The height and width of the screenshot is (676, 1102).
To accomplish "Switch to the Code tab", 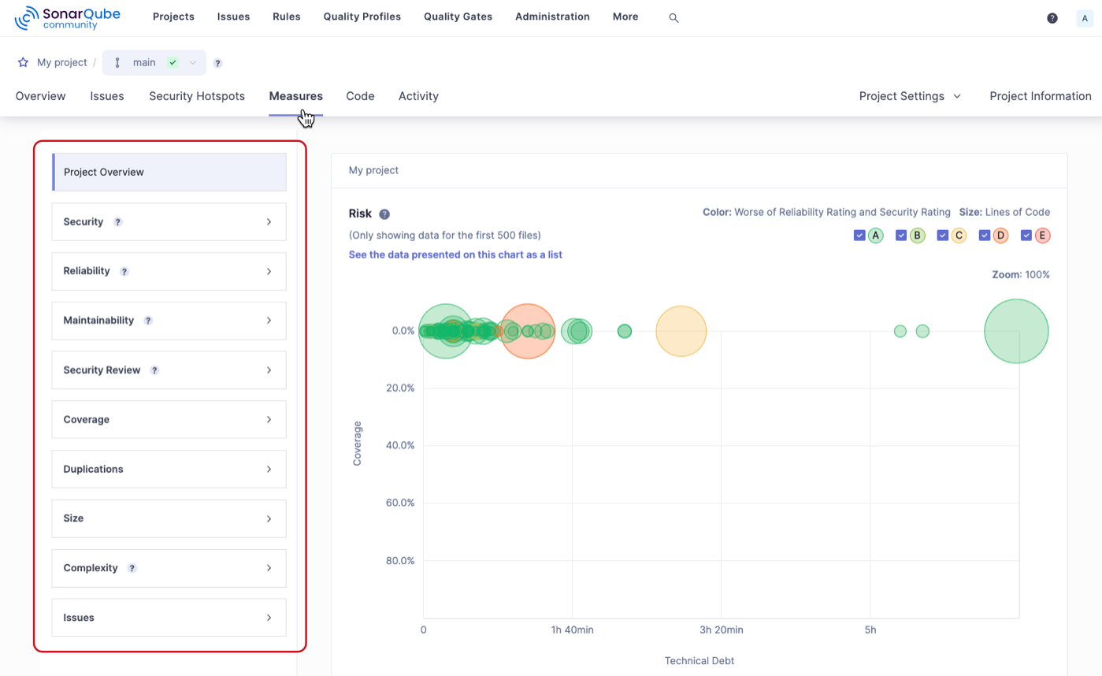I will coord(360,95).
